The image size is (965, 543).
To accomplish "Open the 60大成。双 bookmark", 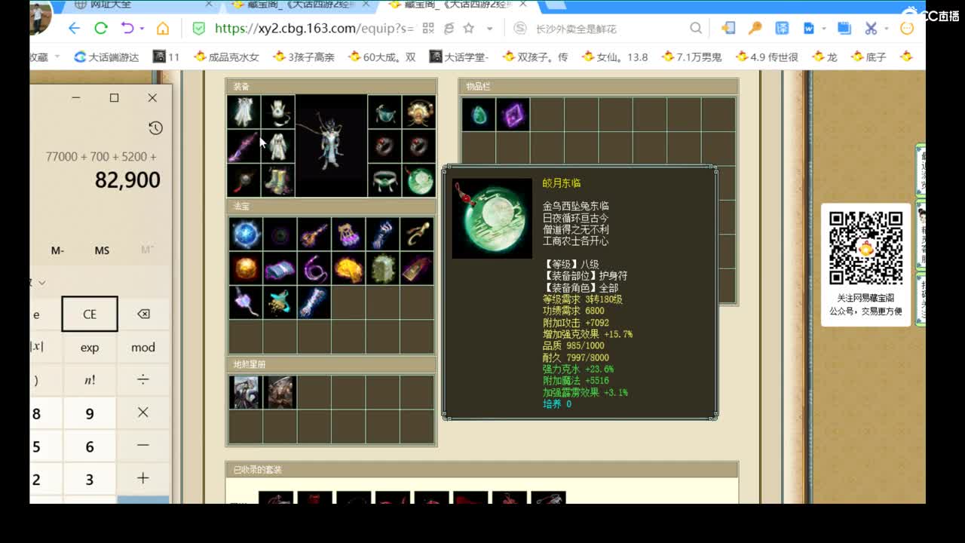I will click(x=382, y=57).
